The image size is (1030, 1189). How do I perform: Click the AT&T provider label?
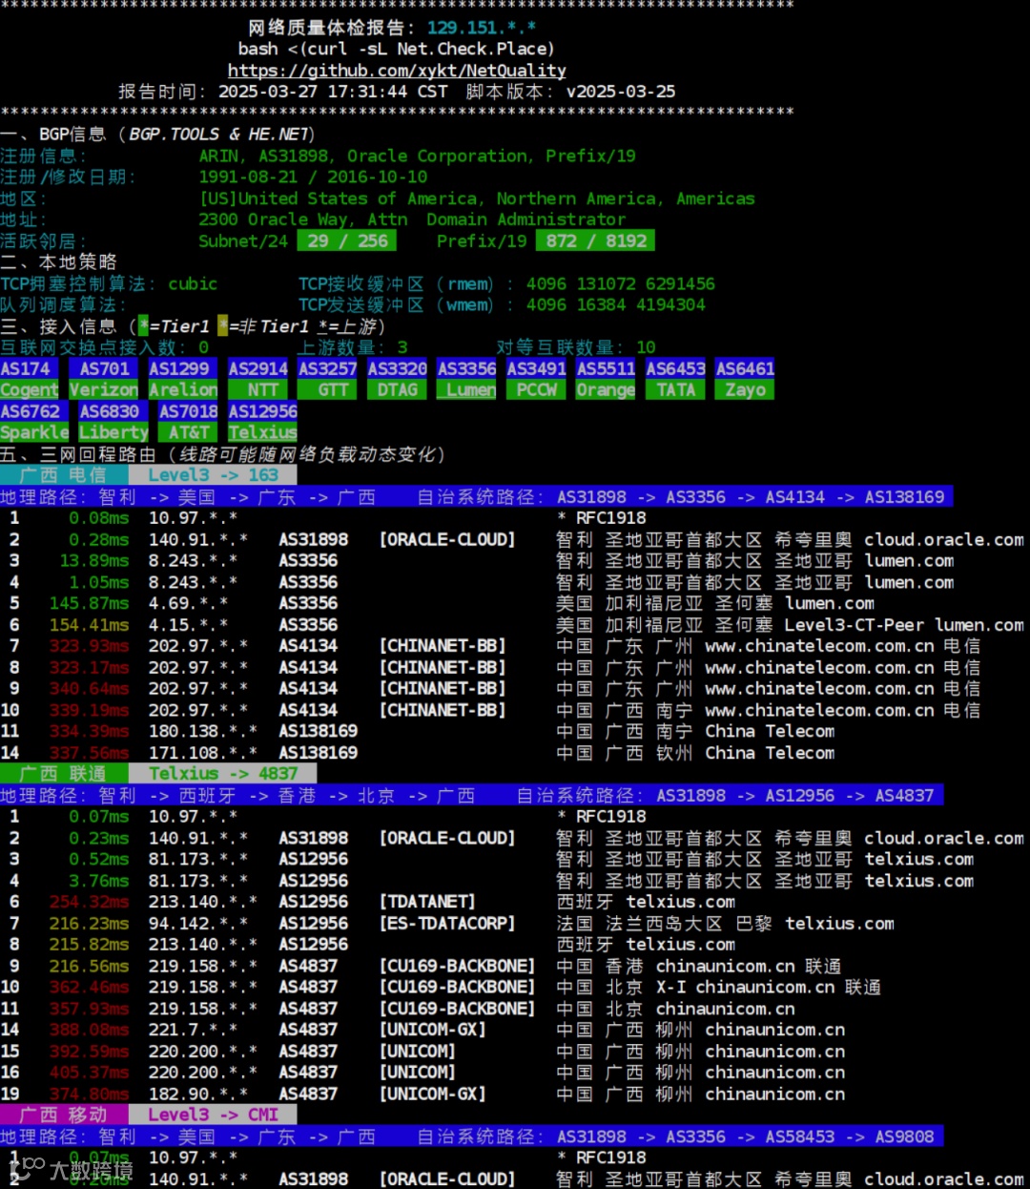point(188,432)
